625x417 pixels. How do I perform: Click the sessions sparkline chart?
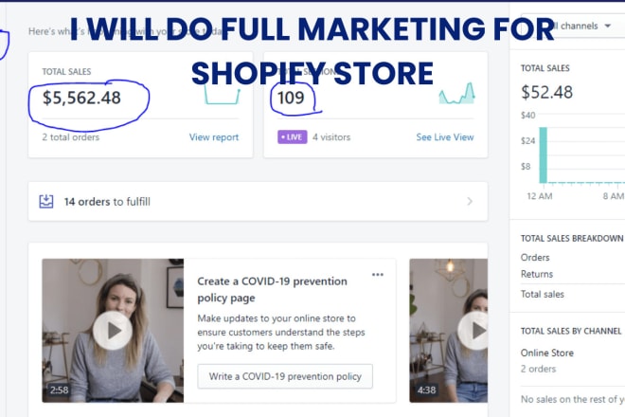coord(456,94)
